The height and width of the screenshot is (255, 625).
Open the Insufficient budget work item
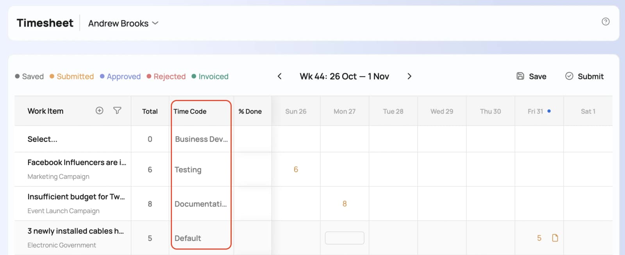(76, 197)
